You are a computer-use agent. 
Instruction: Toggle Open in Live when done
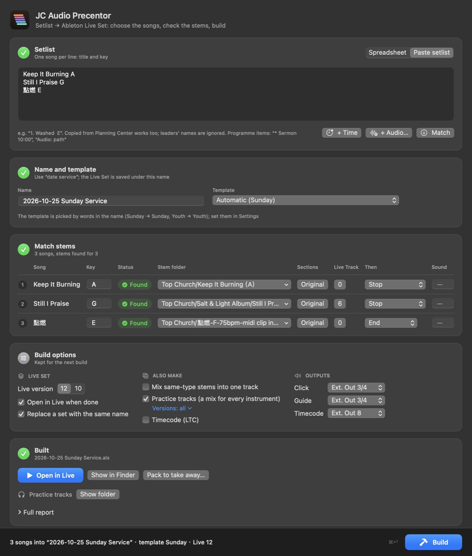point(21,402)
